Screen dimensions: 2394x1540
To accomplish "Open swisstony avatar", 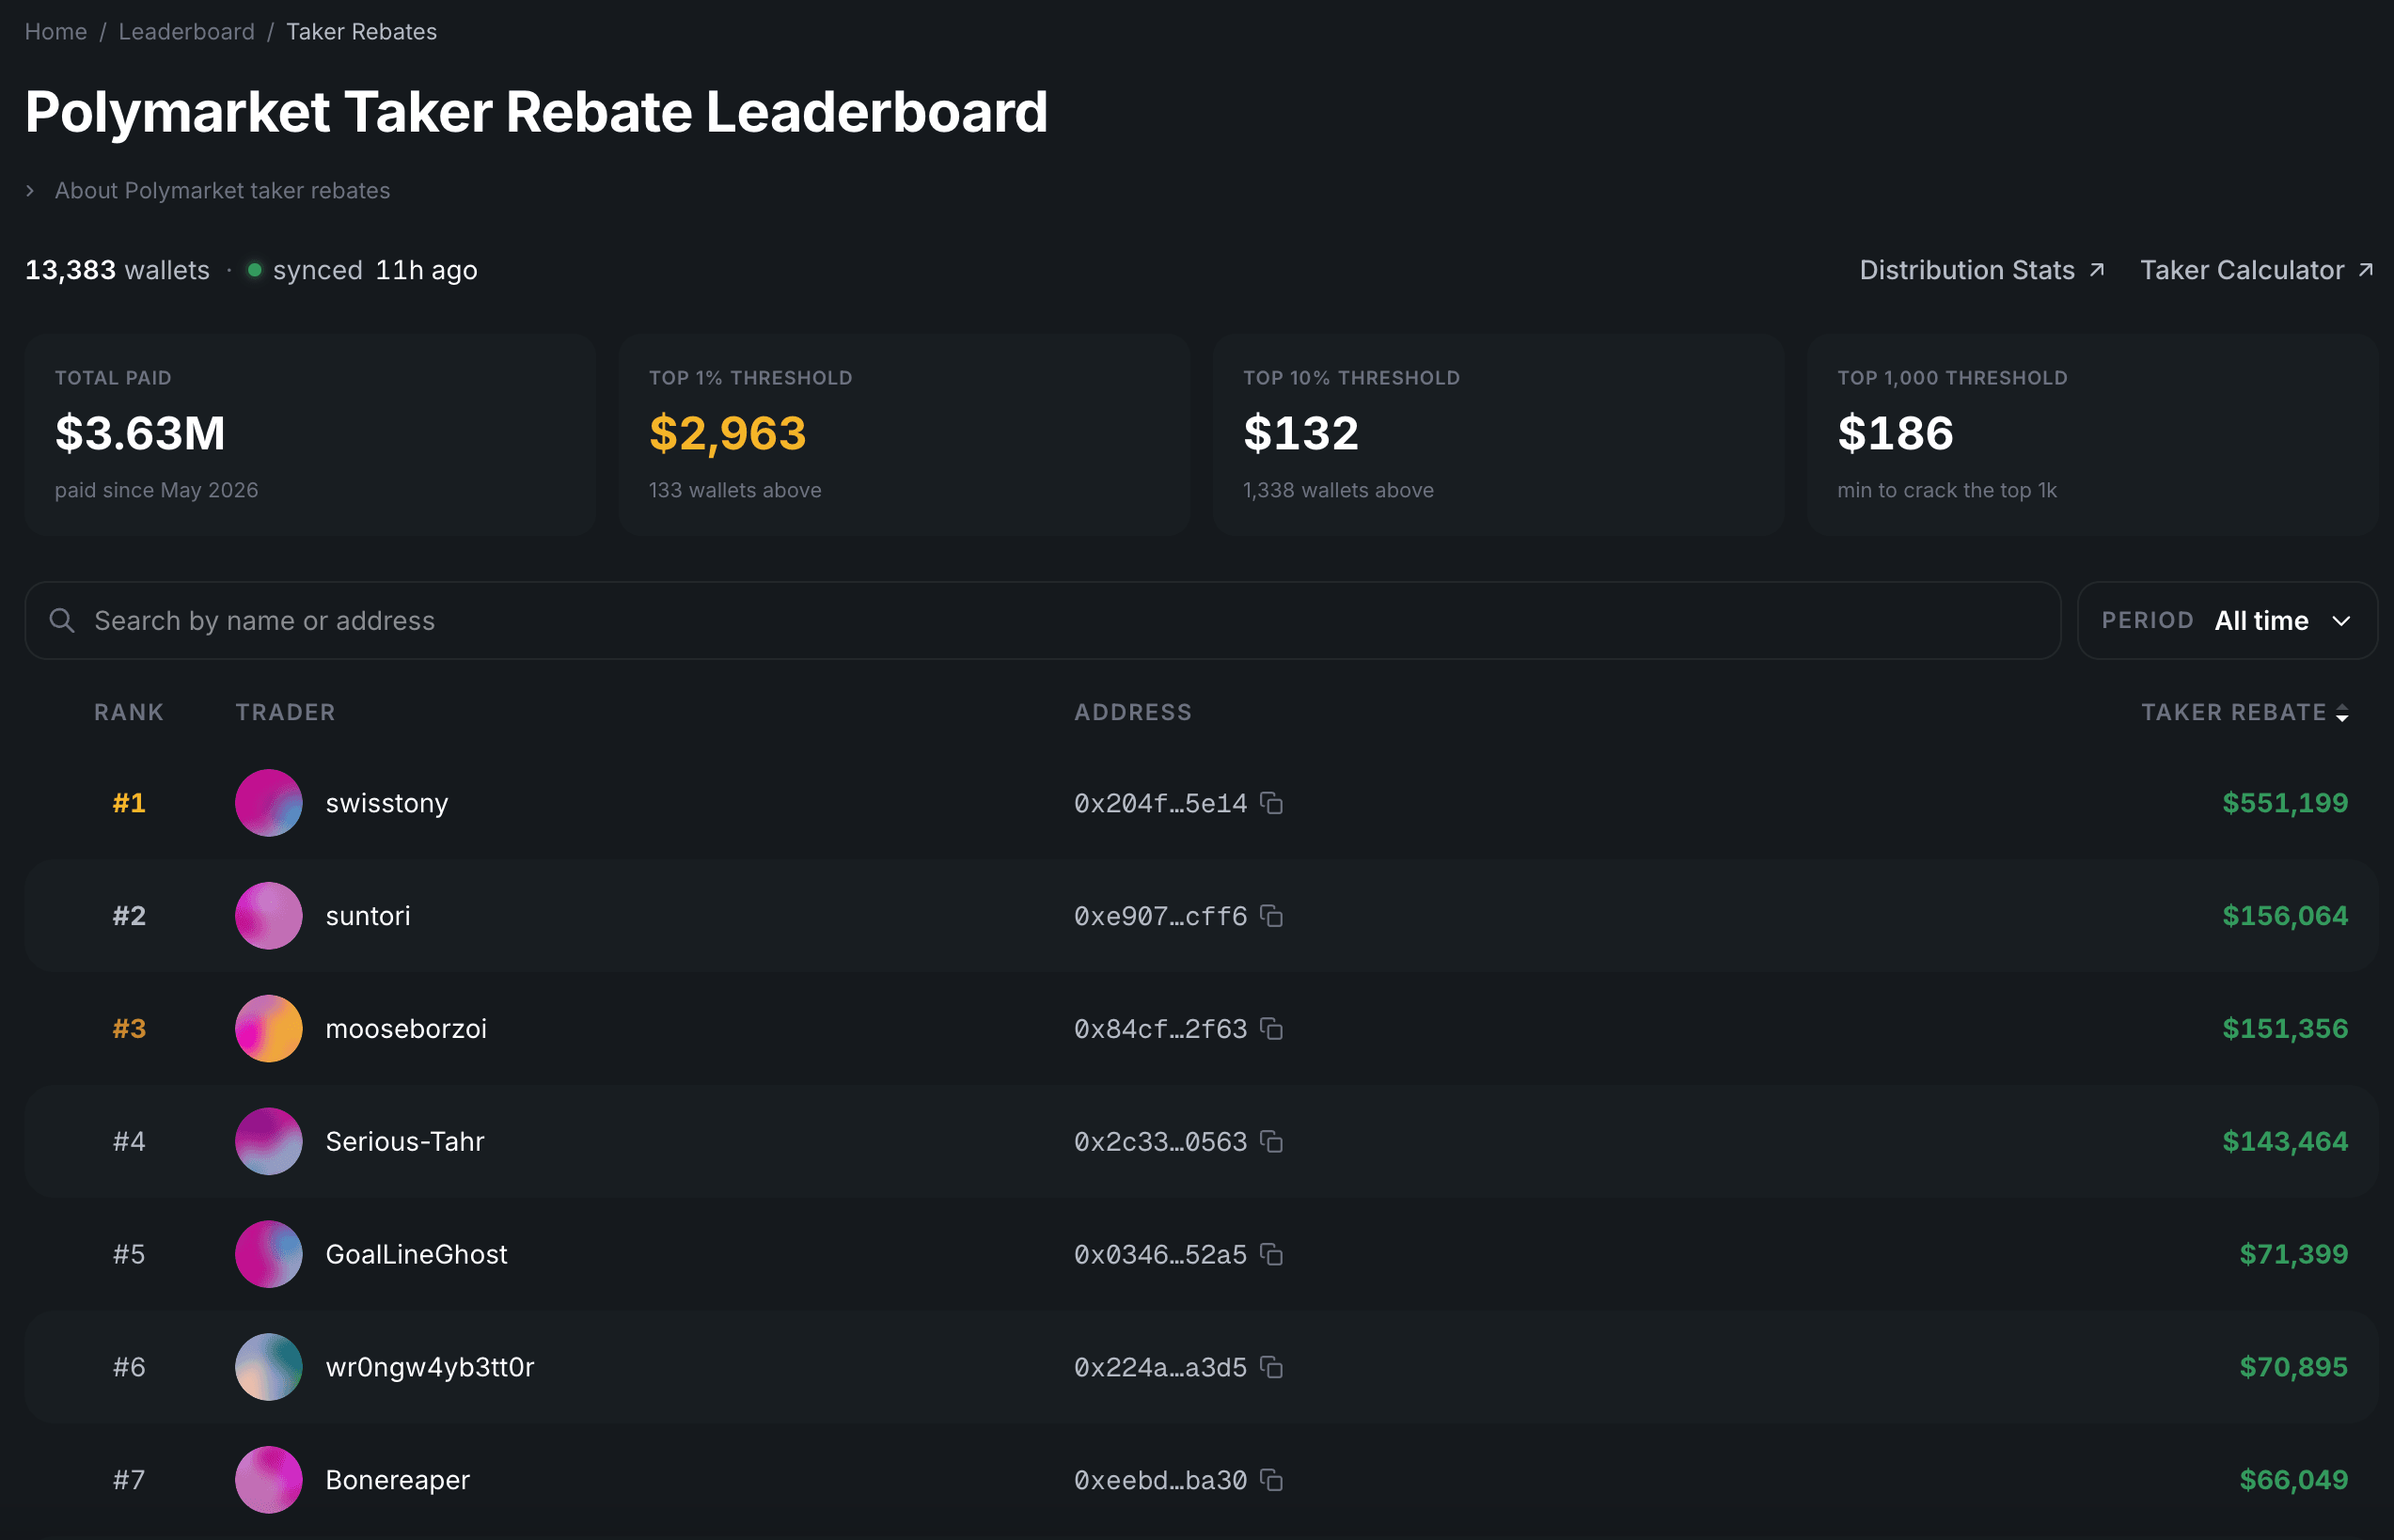I will (x=268, y=803).
